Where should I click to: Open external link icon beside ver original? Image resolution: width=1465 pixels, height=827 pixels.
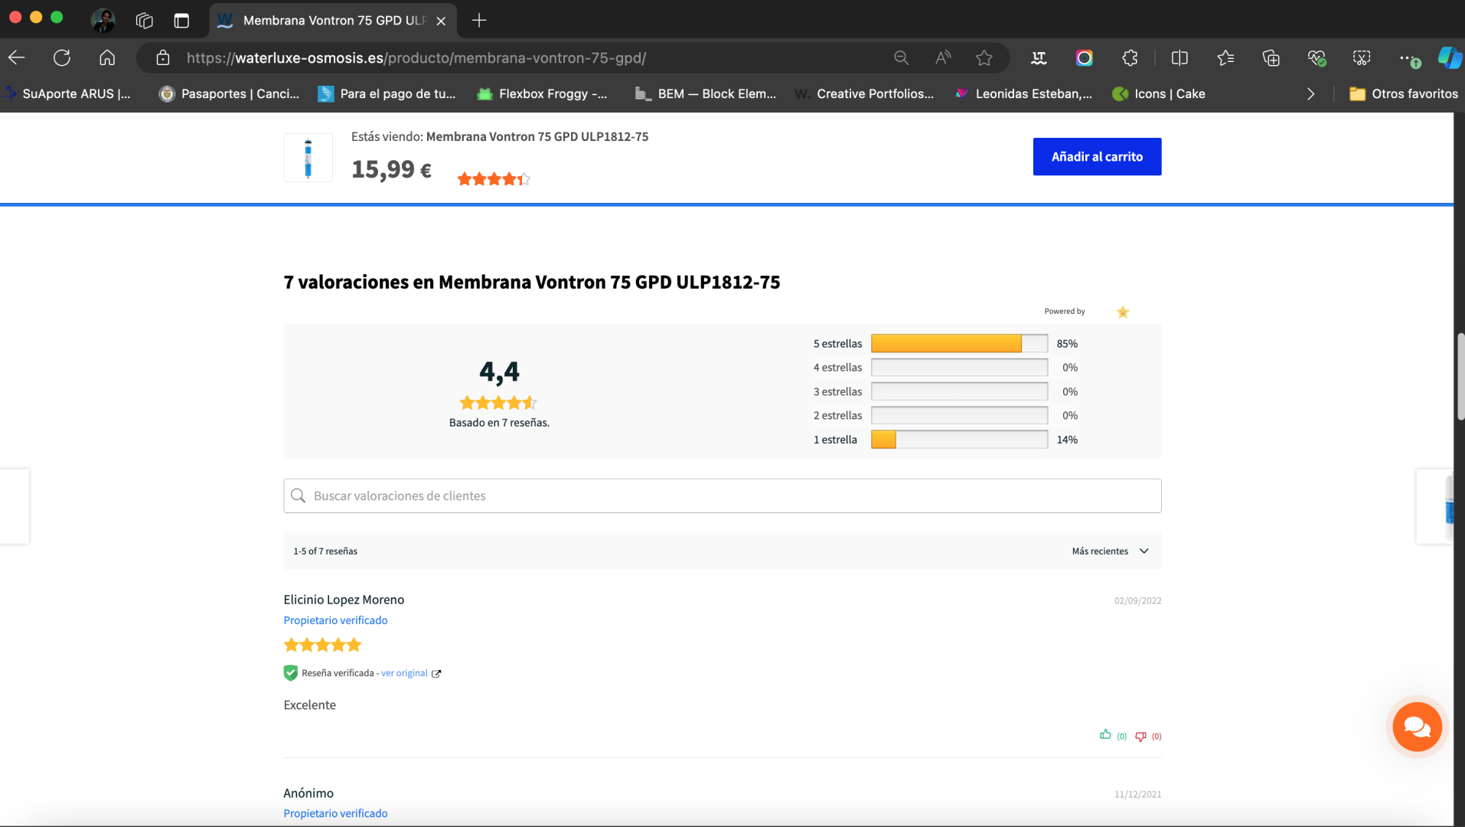[x=436, y=674]
